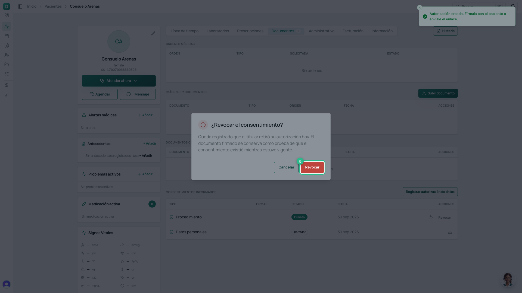Click the Borrador status badge
The width and height of the screenshot is (522, 293).
pos(300,232)
